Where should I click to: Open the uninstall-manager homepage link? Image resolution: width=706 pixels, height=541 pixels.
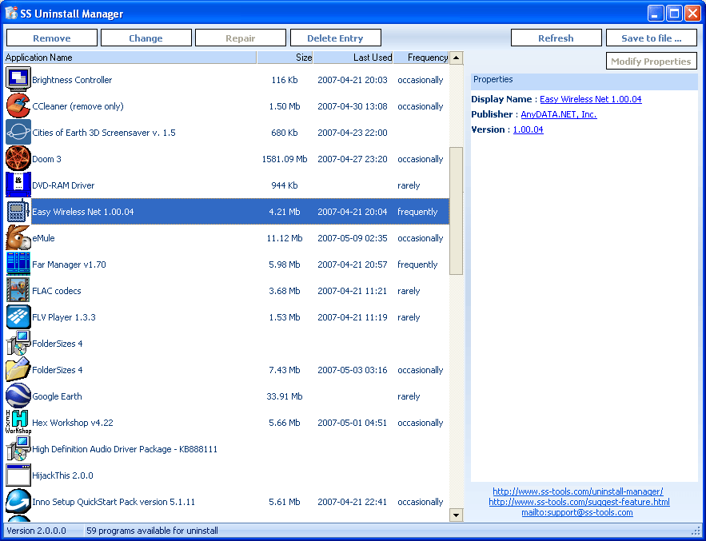pos(578,491)
